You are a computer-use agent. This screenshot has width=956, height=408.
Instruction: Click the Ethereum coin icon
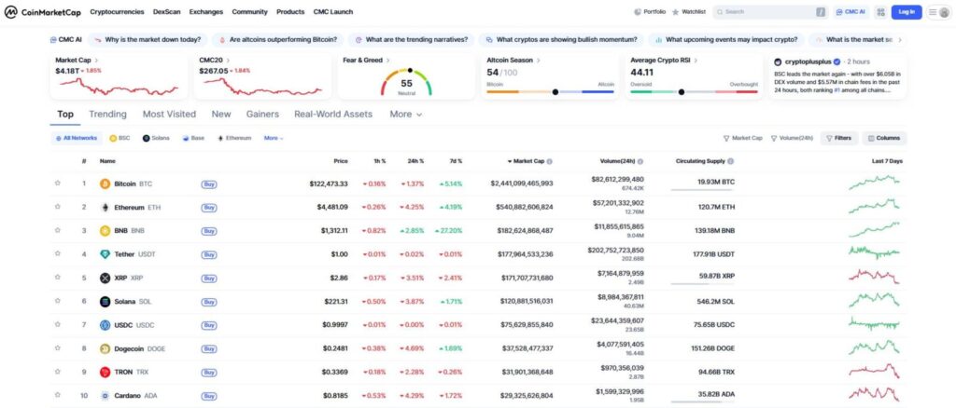105,208
